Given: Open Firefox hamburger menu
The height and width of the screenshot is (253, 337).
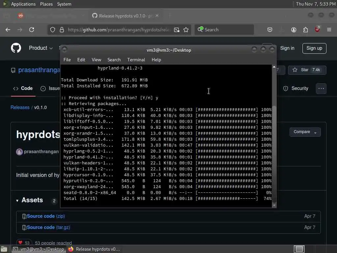Looking at the screenshot, I should 329,30.
